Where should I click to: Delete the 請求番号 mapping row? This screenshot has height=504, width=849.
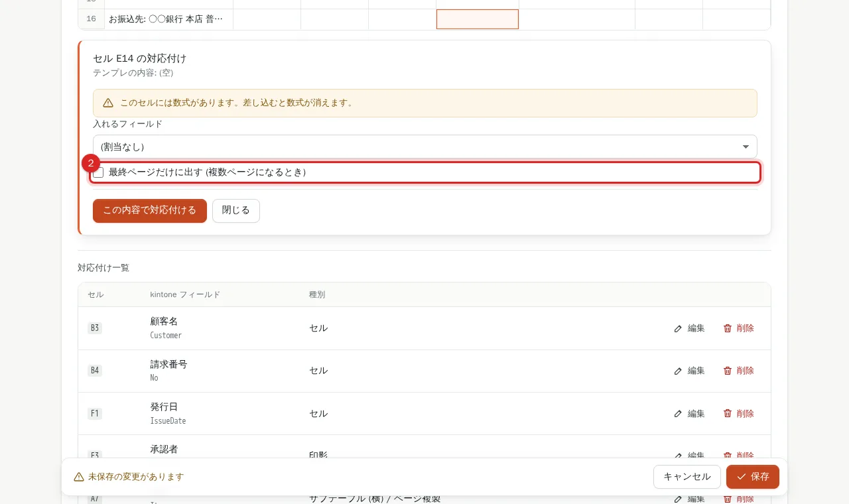point(738,371)
